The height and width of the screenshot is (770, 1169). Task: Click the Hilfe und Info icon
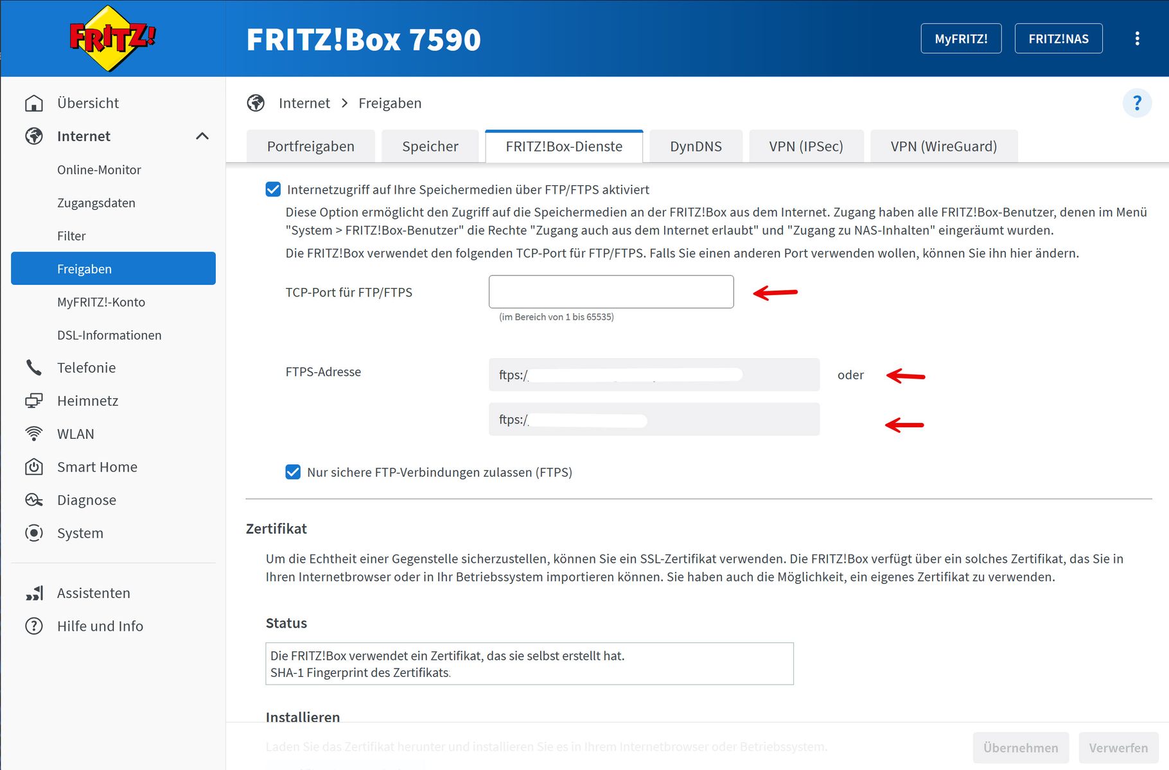(34, 626)
